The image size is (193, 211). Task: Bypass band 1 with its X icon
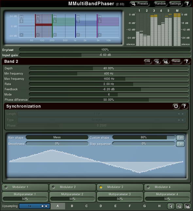(x=21, y=35)
